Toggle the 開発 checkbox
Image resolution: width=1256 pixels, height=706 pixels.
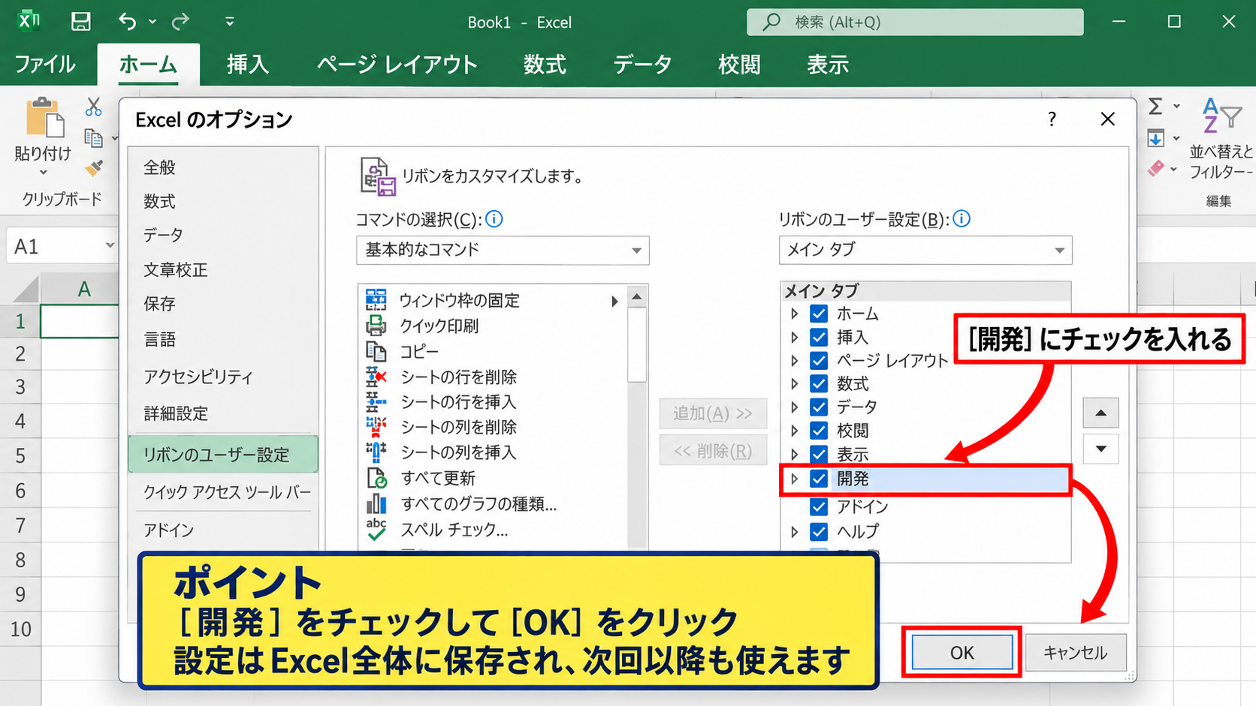pyautogui.click(x=819, y=479)
